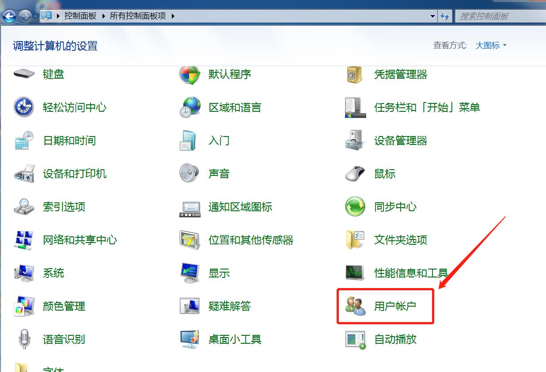Screen dimensions: 546x372
Task: Open the 性能信息和工具 icon
Action: 355,273
